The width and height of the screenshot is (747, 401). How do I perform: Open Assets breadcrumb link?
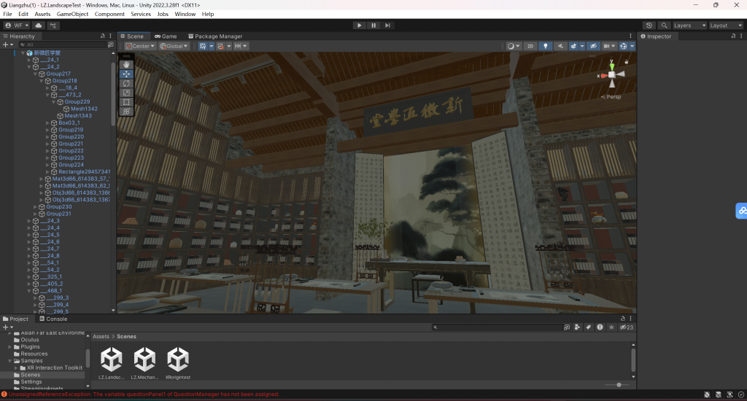pos(101,336)
